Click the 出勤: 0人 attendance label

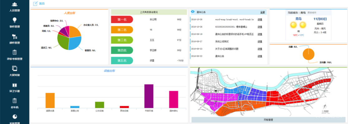(x=293, y=47)
